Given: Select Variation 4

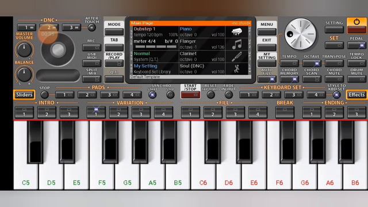Looking at the screenshot, I should [x=163, y=112].
